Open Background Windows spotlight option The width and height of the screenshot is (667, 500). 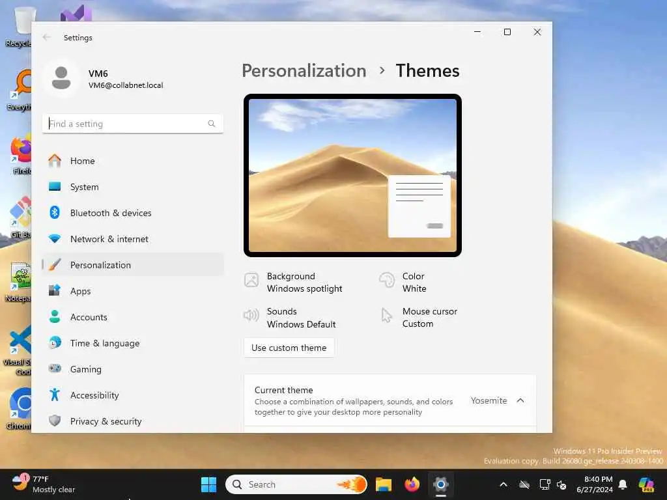pos(294,283)
